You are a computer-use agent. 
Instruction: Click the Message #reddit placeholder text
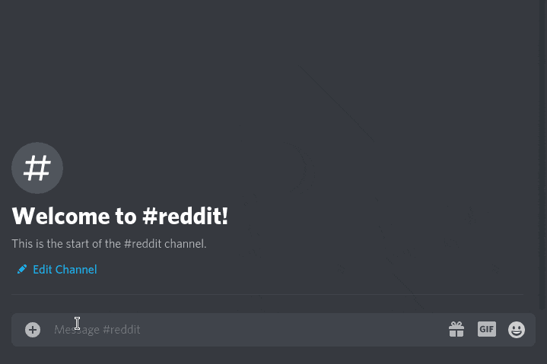click(97, 330)
